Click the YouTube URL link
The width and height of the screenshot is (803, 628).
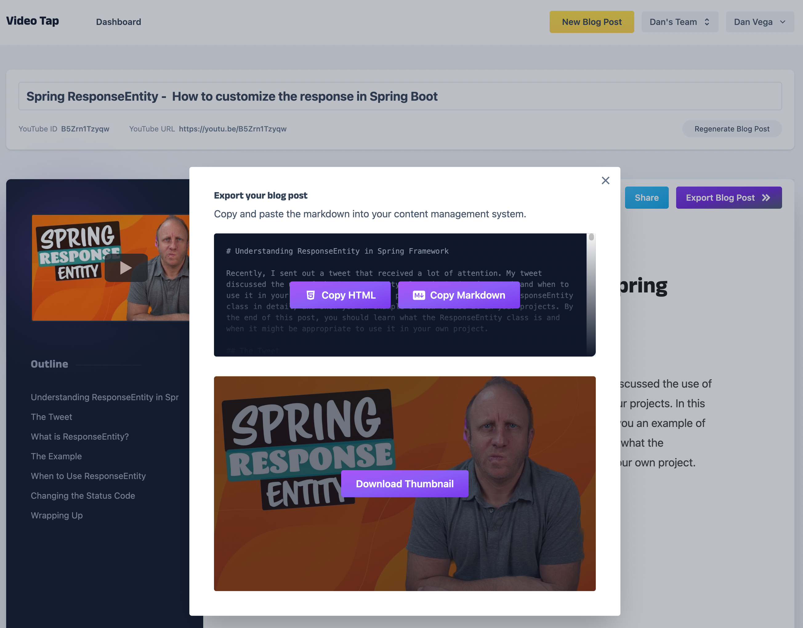[x=233, y=128]
